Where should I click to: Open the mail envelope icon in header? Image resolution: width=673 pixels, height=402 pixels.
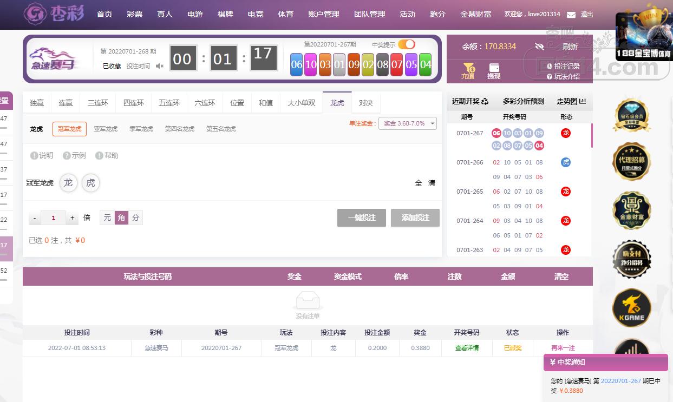point(571,15)
